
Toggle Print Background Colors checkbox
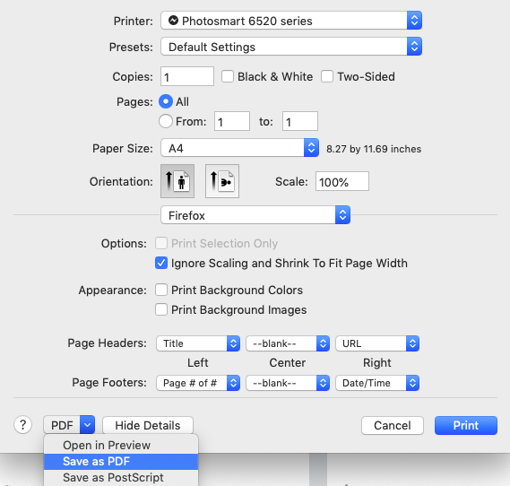(x=161, y=290)
